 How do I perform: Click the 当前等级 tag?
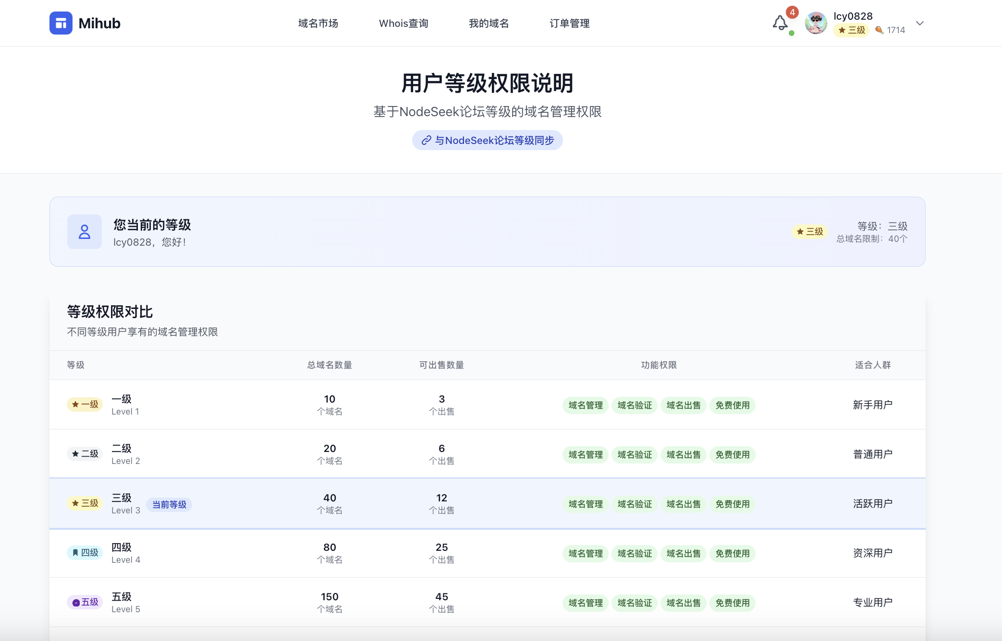169,505
